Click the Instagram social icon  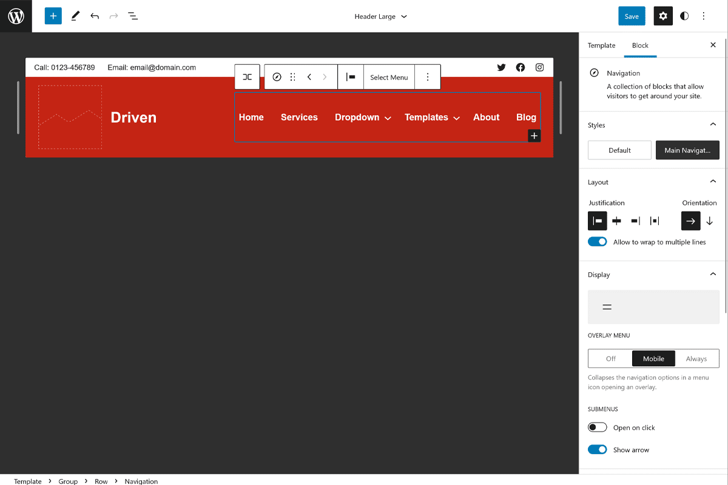(x=539, y=67)
